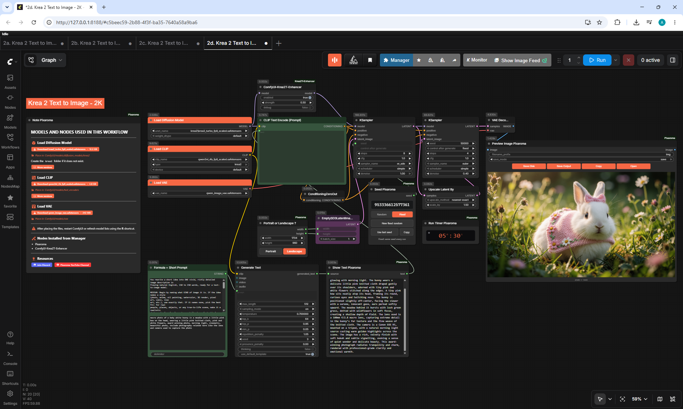Open the Manager button
Viewport: 683px width, 409px height.
[x=397, y=60]
